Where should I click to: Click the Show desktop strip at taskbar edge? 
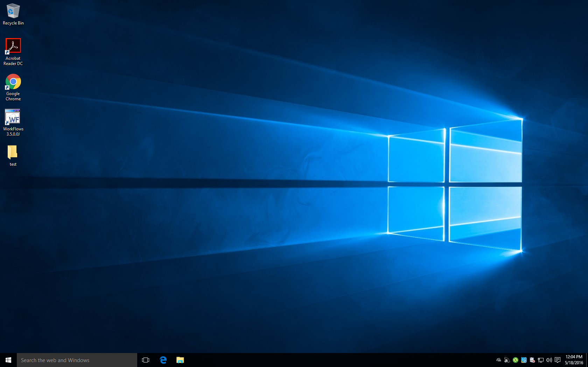[587, 360]
